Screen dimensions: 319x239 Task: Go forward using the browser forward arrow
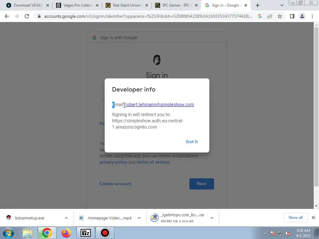[17, 16]
